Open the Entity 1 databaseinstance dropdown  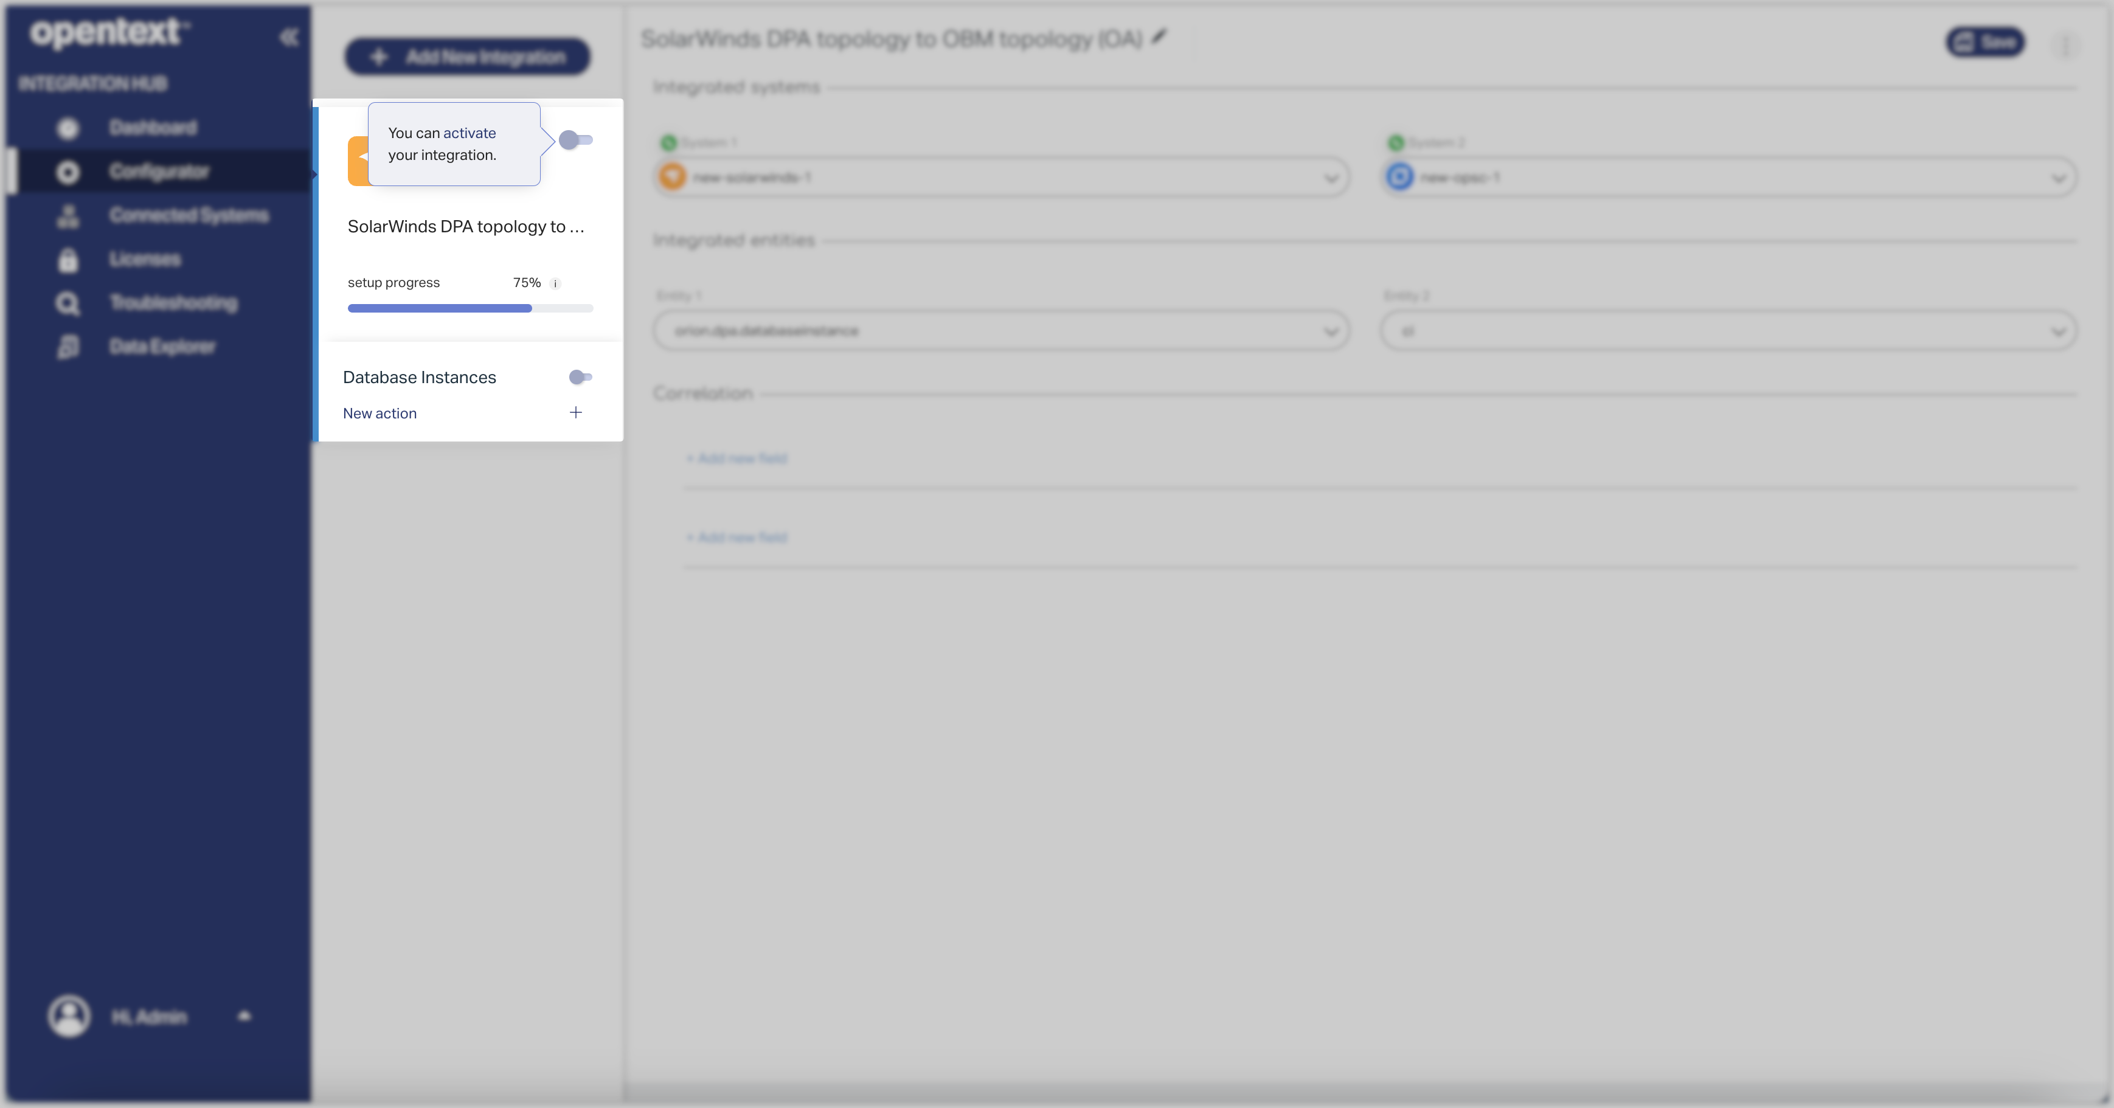1002,331
